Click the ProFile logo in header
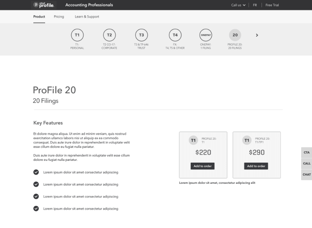Screen dimensions: 312x228 point(44,5)
